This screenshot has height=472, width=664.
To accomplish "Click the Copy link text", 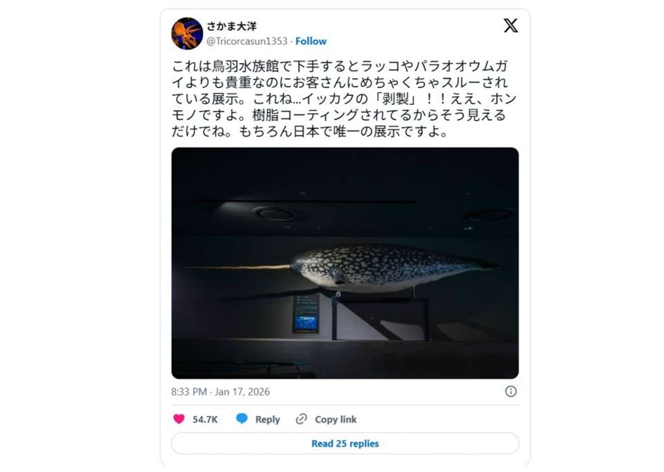I will tap(336, 419).
